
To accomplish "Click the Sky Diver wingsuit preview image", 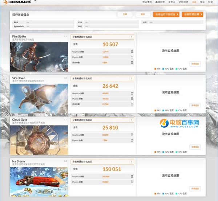I will click(x=39, y=99).
